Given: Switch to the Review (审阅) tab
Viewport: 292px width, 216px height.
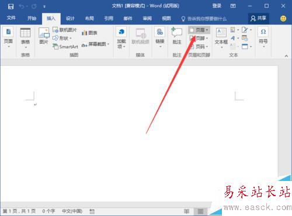Looking at the screenshot, I should coord(147,19).
